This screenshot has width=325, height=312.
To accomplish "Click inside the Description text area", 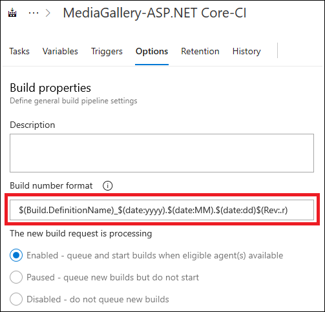I will 162,153.
